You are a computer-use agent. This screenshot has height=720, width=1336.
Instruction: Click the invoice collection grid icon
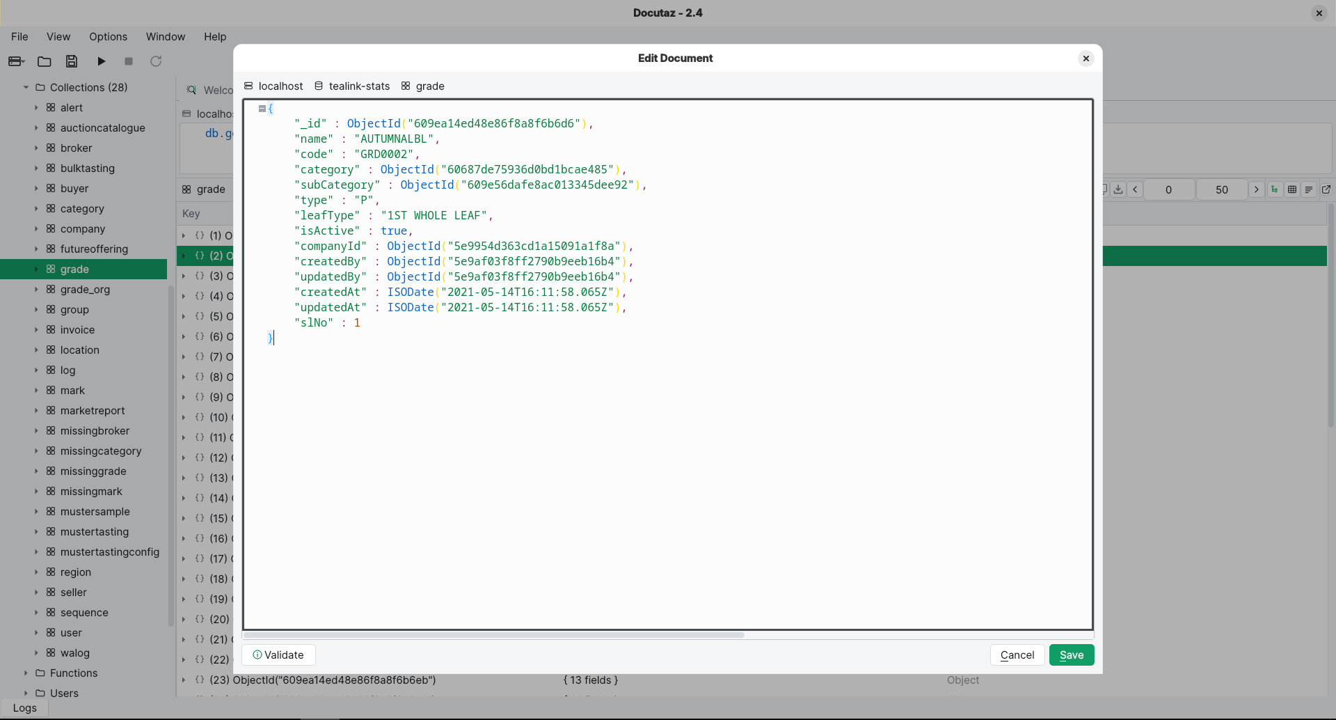pyautogui.click(x=51, y=329)
